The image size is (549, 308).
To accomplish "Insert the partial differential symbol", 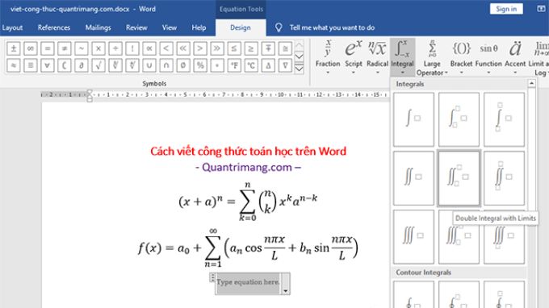I will point(82,65).
